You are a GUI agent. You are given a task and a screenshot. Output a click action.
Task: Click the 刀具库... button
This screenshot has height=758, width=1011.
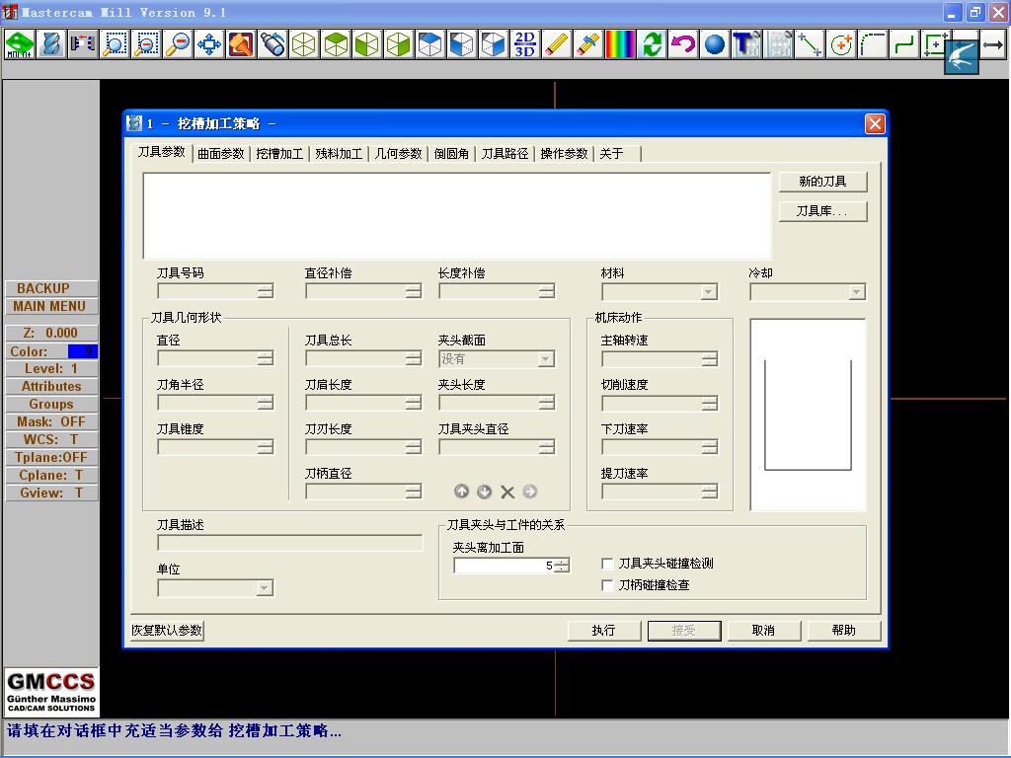[x=822, y=211]
